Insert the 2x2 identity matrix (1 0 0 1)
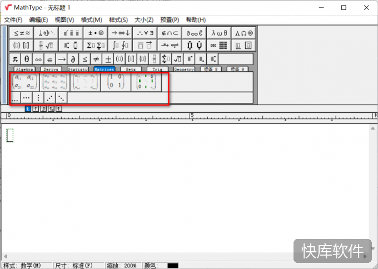The image size is (378, 269). pos(116,82)
